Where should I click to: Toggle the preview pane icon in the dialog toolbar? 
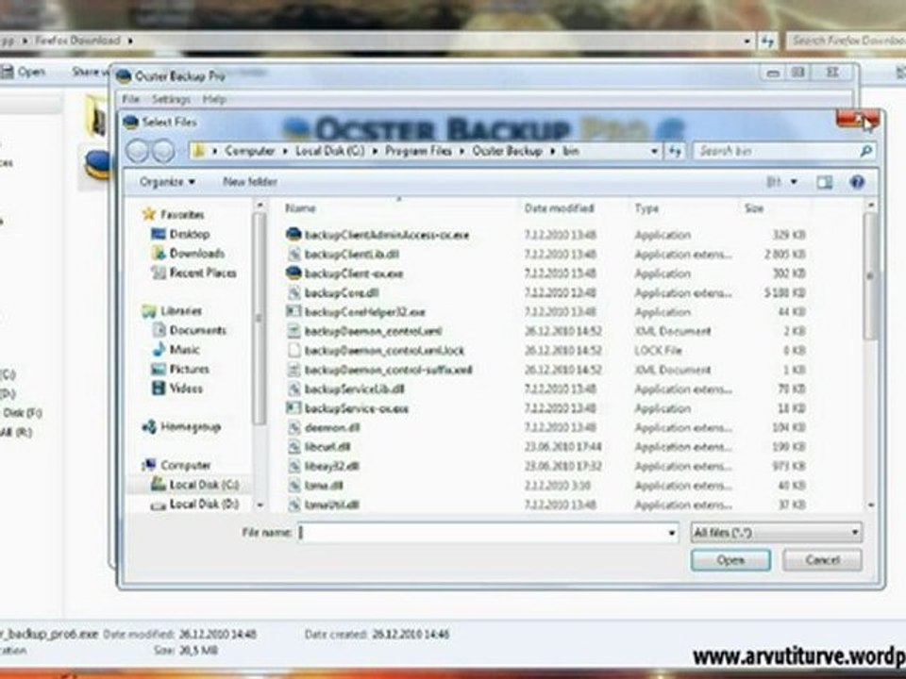825,182
